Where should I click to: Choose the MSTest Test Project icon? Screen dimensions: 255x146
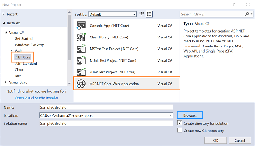click(81, 49)
